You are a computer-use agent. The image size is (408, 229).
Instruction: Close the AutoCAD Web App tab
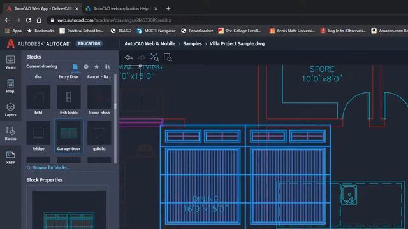[x=76, y=8]
